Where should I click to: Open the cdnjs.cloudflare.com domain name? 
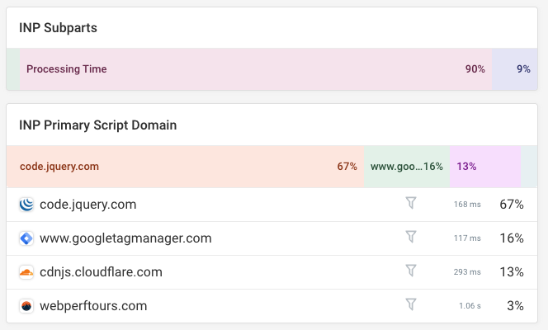tap(101, 272)
